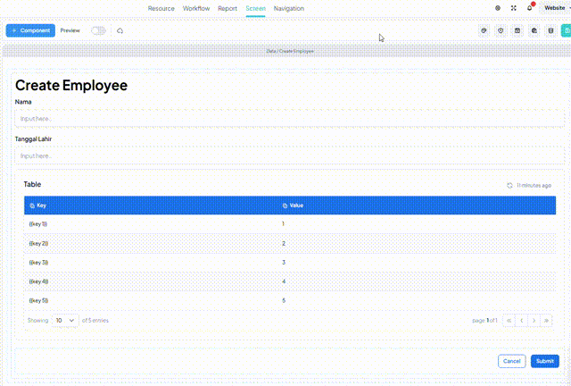Click the value cell showing 1
This screenshot has height=386, width=571.
tap(417, 224)
